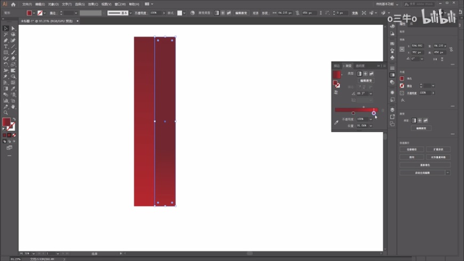Select radial gradient type in Gradient panel
The image size is (464, 261).
[x=365, y=74]
